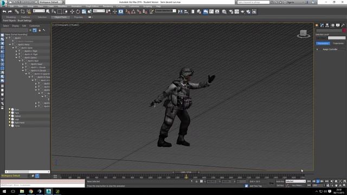Toggle visibility bulb of Helmet object
The width and height of the screenshot is (347, 195).
click(x=10, y=116)
